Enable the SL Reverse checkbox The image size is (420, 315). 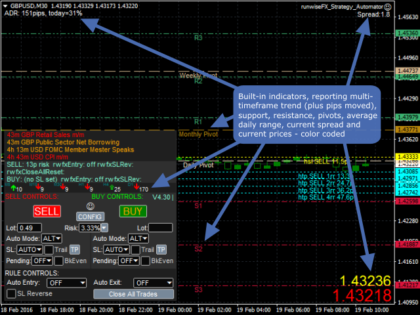(x=11, y=294)
